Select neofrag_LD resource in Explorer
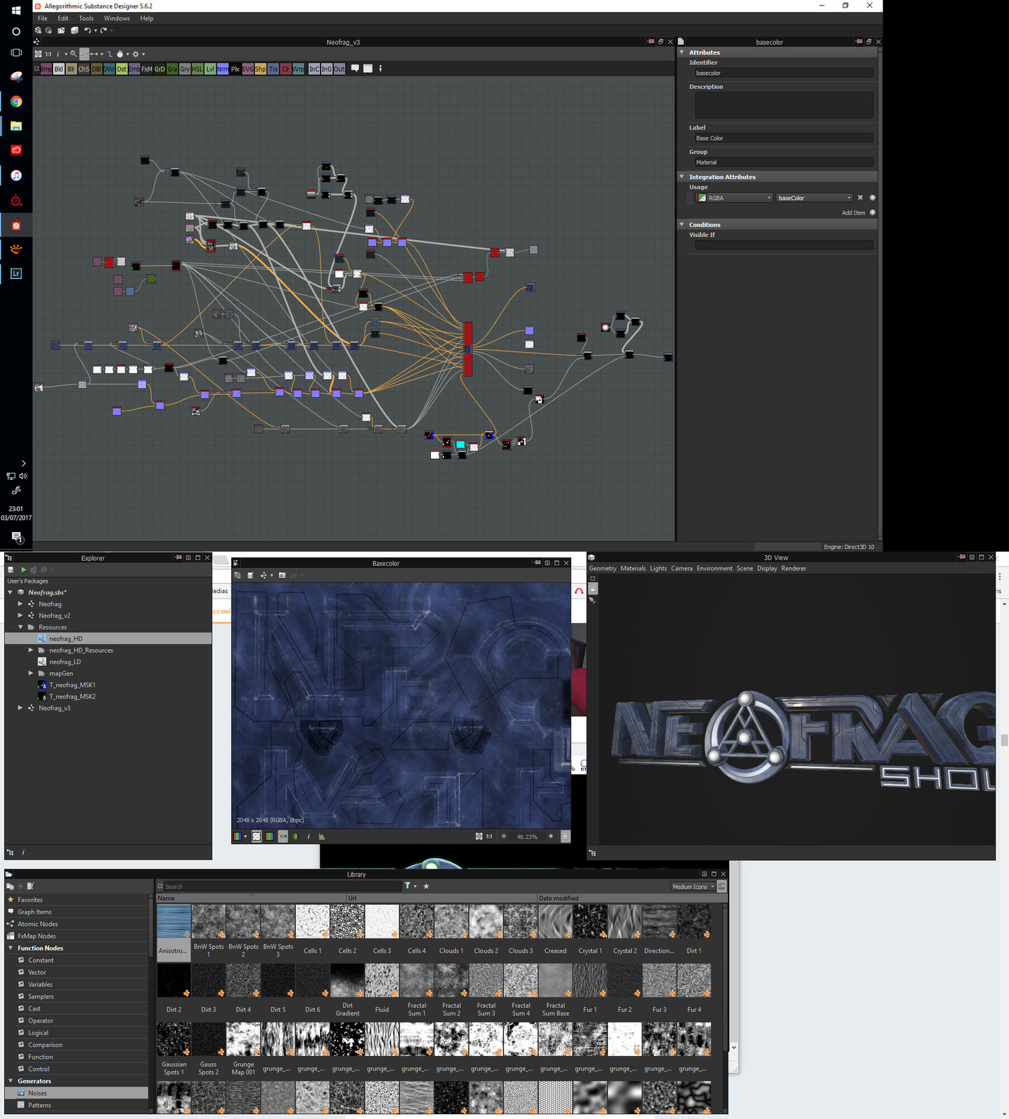1009x1119 pixels. 65,662
